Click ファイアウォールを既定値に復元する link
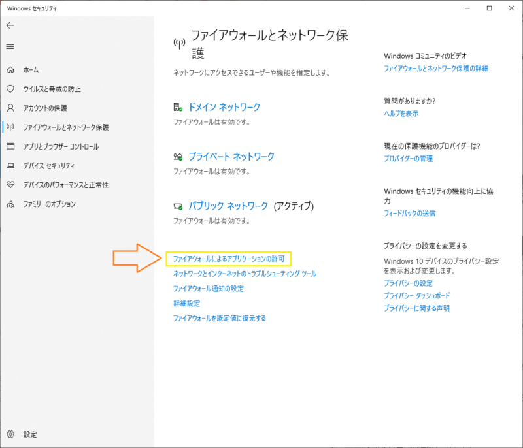This screenshot has height=448, width=523. 220,319
